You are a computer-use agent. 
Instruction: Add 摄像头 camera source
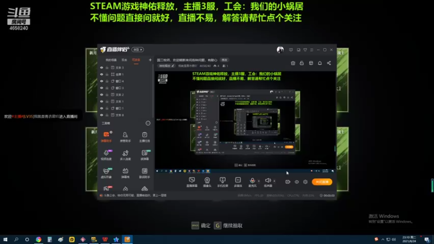point(207,182)
